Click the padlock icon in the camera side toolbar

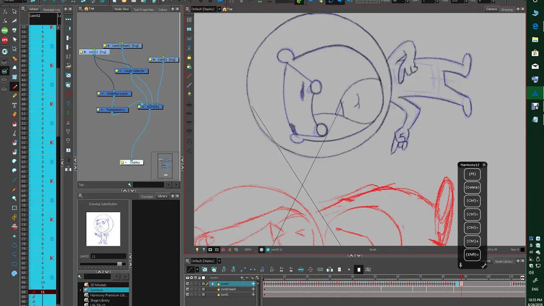[x=189, y=57]
